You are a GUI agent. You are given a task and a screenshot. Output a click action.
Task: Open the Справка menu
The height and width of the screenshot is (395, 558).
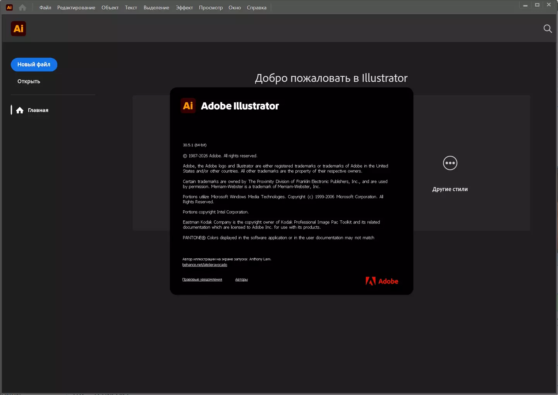257,7
